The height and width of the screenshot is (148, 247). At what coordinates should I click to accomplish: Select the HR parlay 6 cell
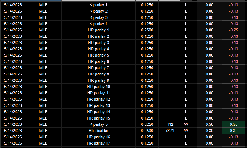coord(98,61)
